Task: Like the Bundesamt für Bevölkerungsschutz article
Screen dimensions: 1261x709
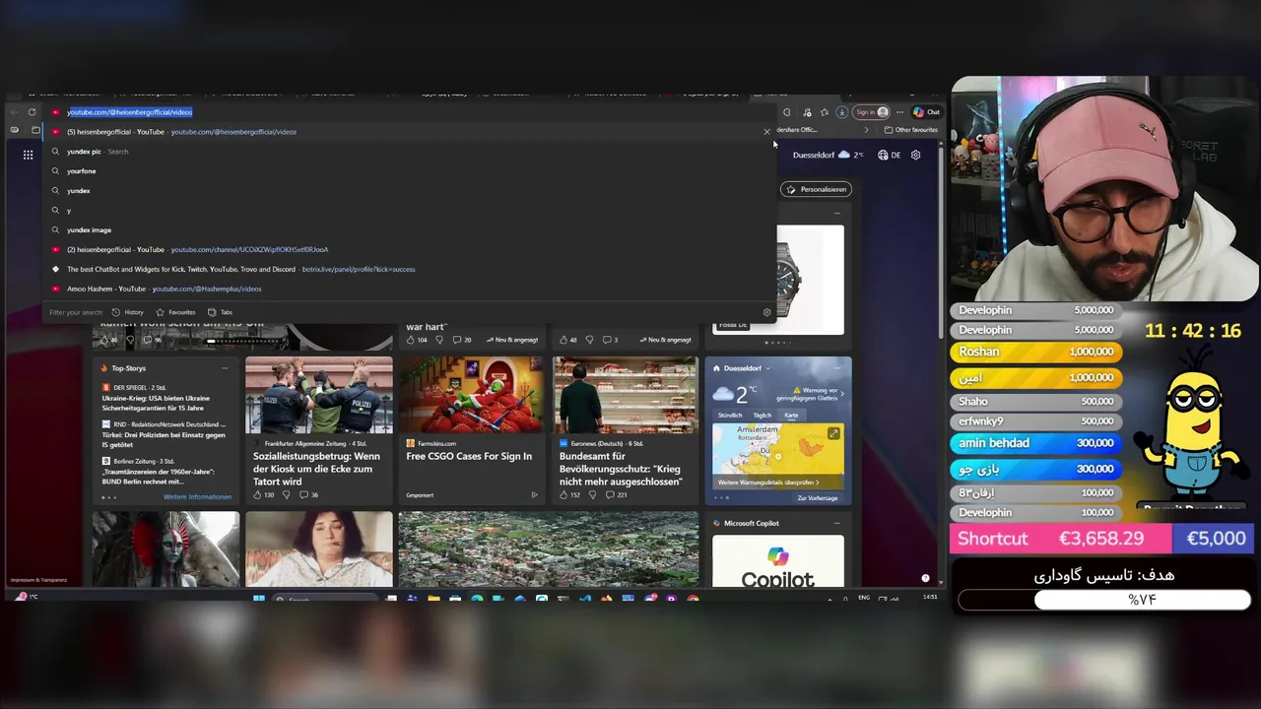Action: 571,494
